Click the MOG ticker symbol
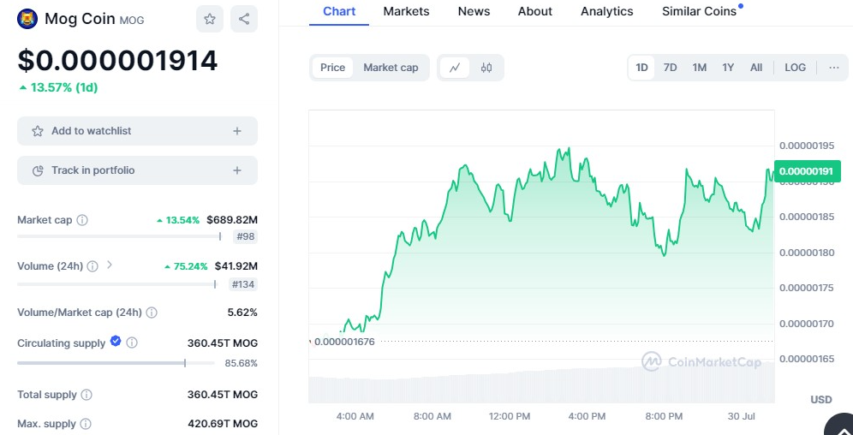This screenshot has width=853, height=435. (132, 21)
